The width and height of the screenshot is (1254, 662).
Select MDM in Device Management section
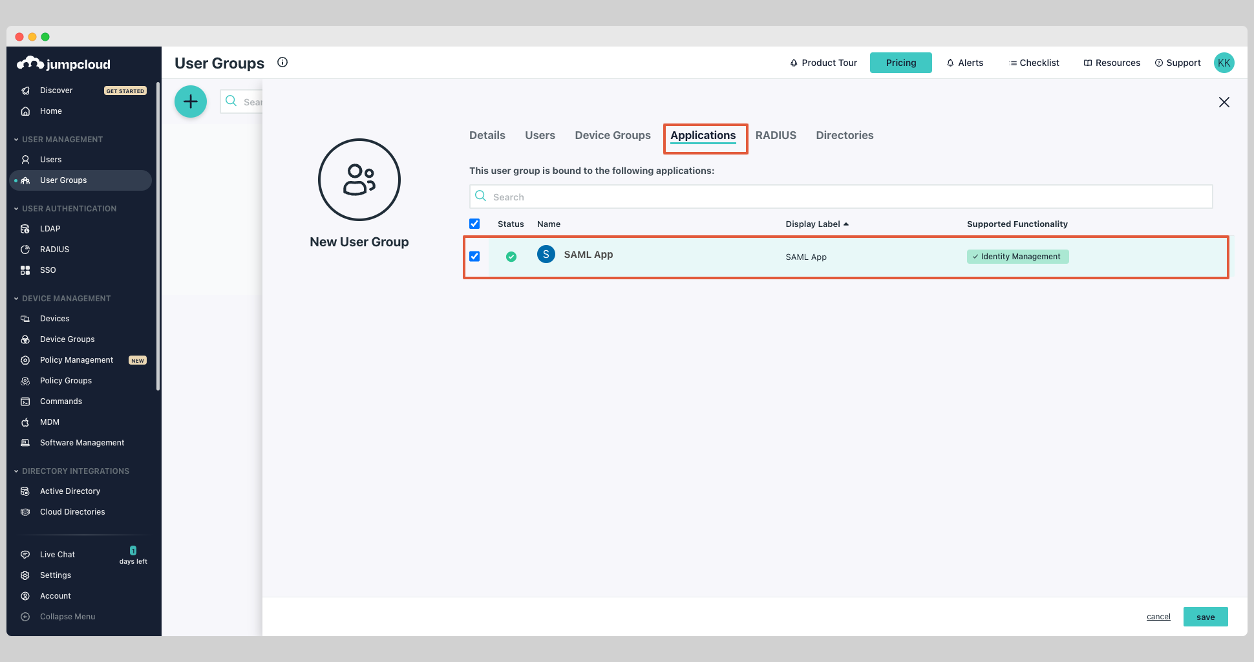tap(48, 422)
